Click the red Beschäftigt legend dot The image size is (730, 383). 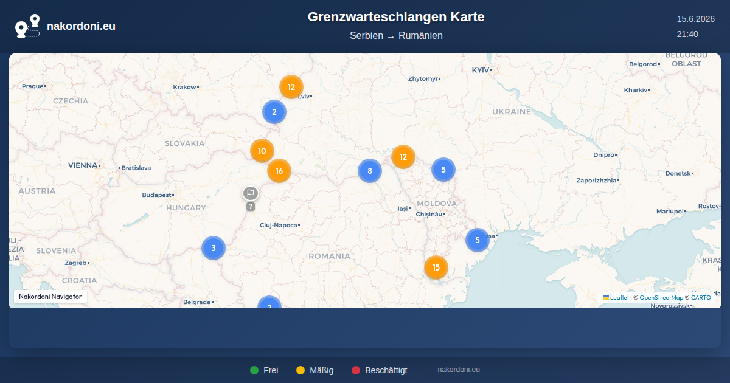(x=356, y=370)
